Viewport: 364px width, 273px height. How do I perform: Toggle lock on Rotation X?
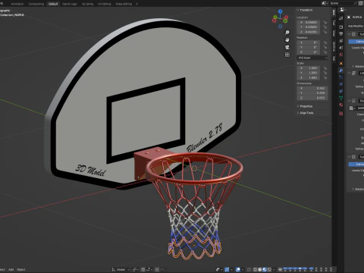[325, 42]
